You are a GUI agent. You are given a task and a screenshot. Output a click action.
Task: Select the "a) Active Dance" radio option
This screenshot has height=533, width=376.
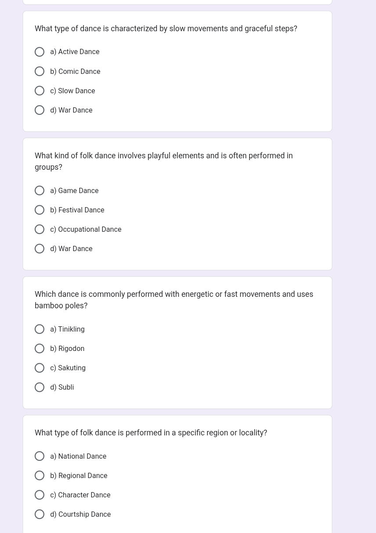click(x=40, y=52)
